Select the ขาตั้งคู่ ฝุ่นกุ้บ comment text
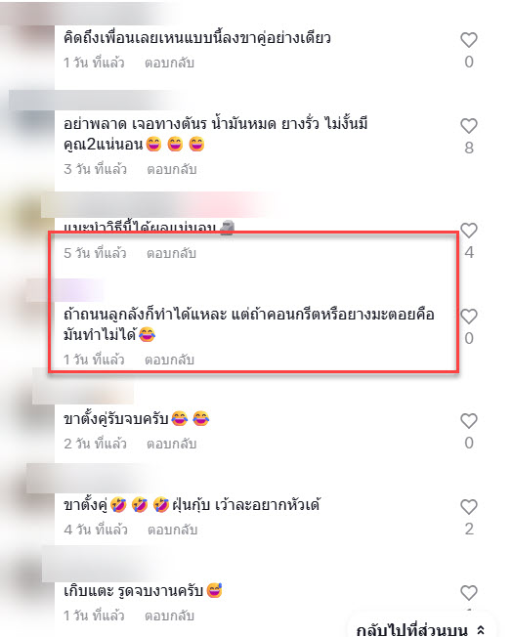This screenshot has height=637, width=512. (192, 505)
